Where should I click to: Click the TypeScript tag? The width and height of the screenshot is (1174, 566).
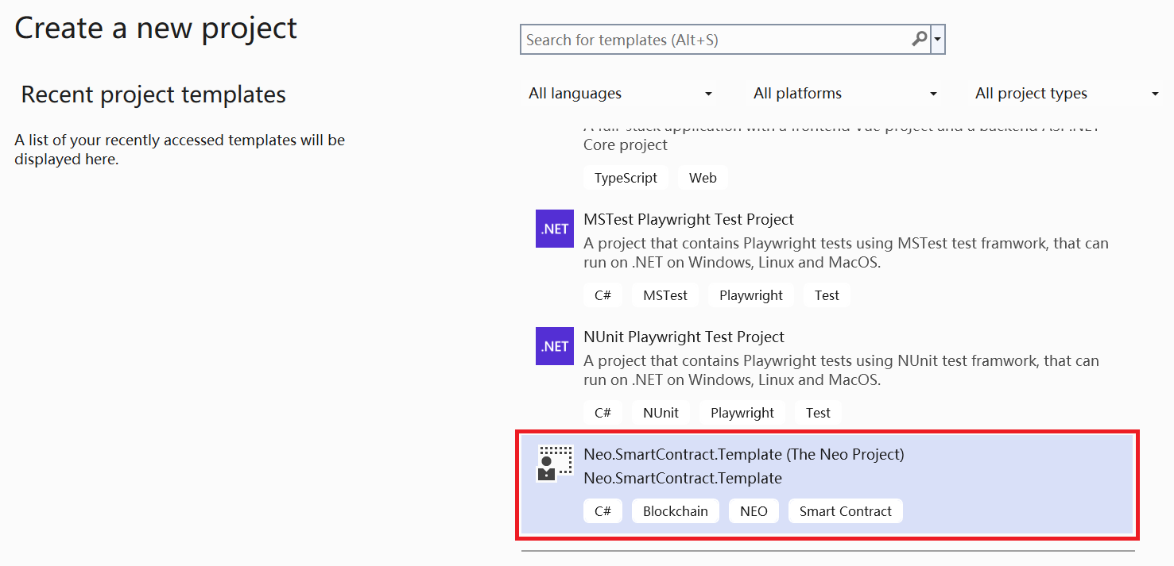click(626, 178)
